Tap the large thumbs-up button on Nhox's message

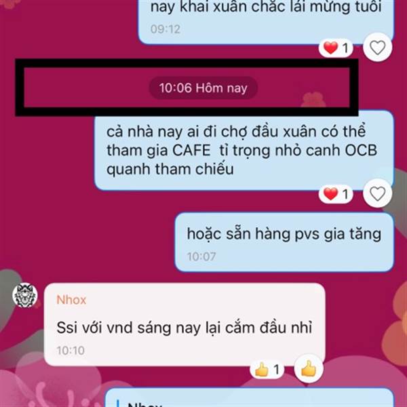[309, 368]
